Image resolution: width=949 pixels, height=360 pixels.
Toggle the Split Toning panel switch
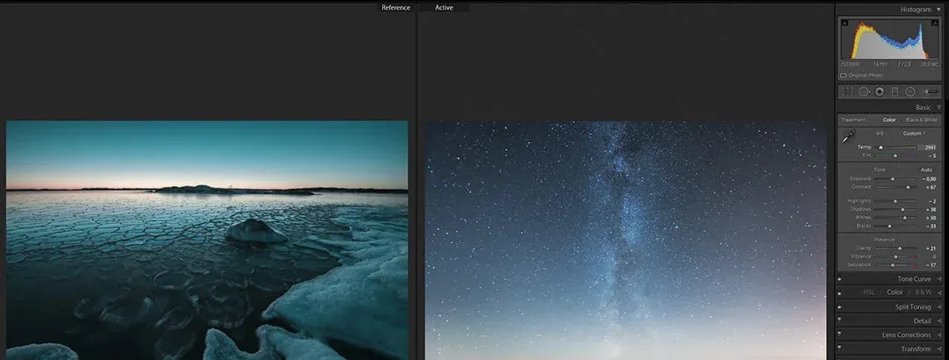click(x=839, y=307)
